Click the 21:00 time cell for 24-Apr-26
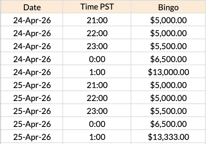This screenshot has height=144, width=206. click(x=98, y=20)
